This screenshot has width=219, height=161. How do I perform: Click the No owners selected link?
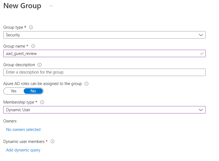coord(23,130)
